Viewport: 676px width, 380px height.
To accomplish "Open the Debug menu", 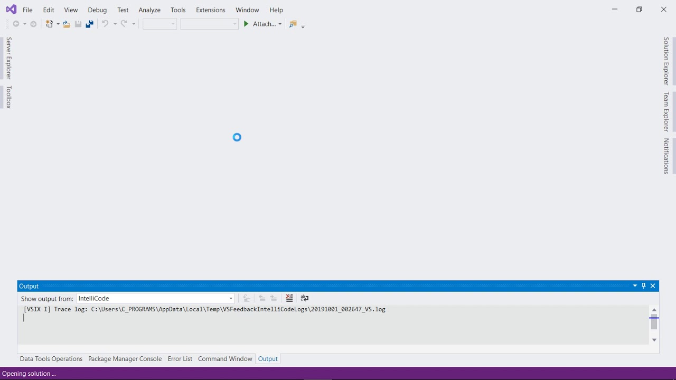I will [x=97, y=10].
